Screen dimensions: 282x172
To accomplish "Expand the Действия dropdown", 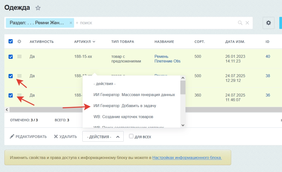I will click(103, 137).
